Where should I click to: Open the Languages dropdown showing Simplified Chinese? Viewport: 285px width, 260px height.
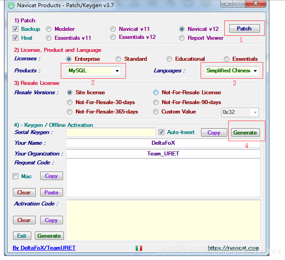coord(232,71)
